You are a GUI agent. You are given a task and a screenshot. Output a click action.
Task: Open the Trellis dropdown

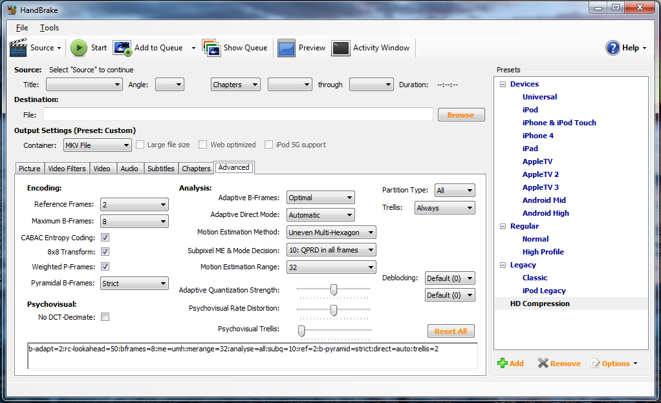[445, 207]
